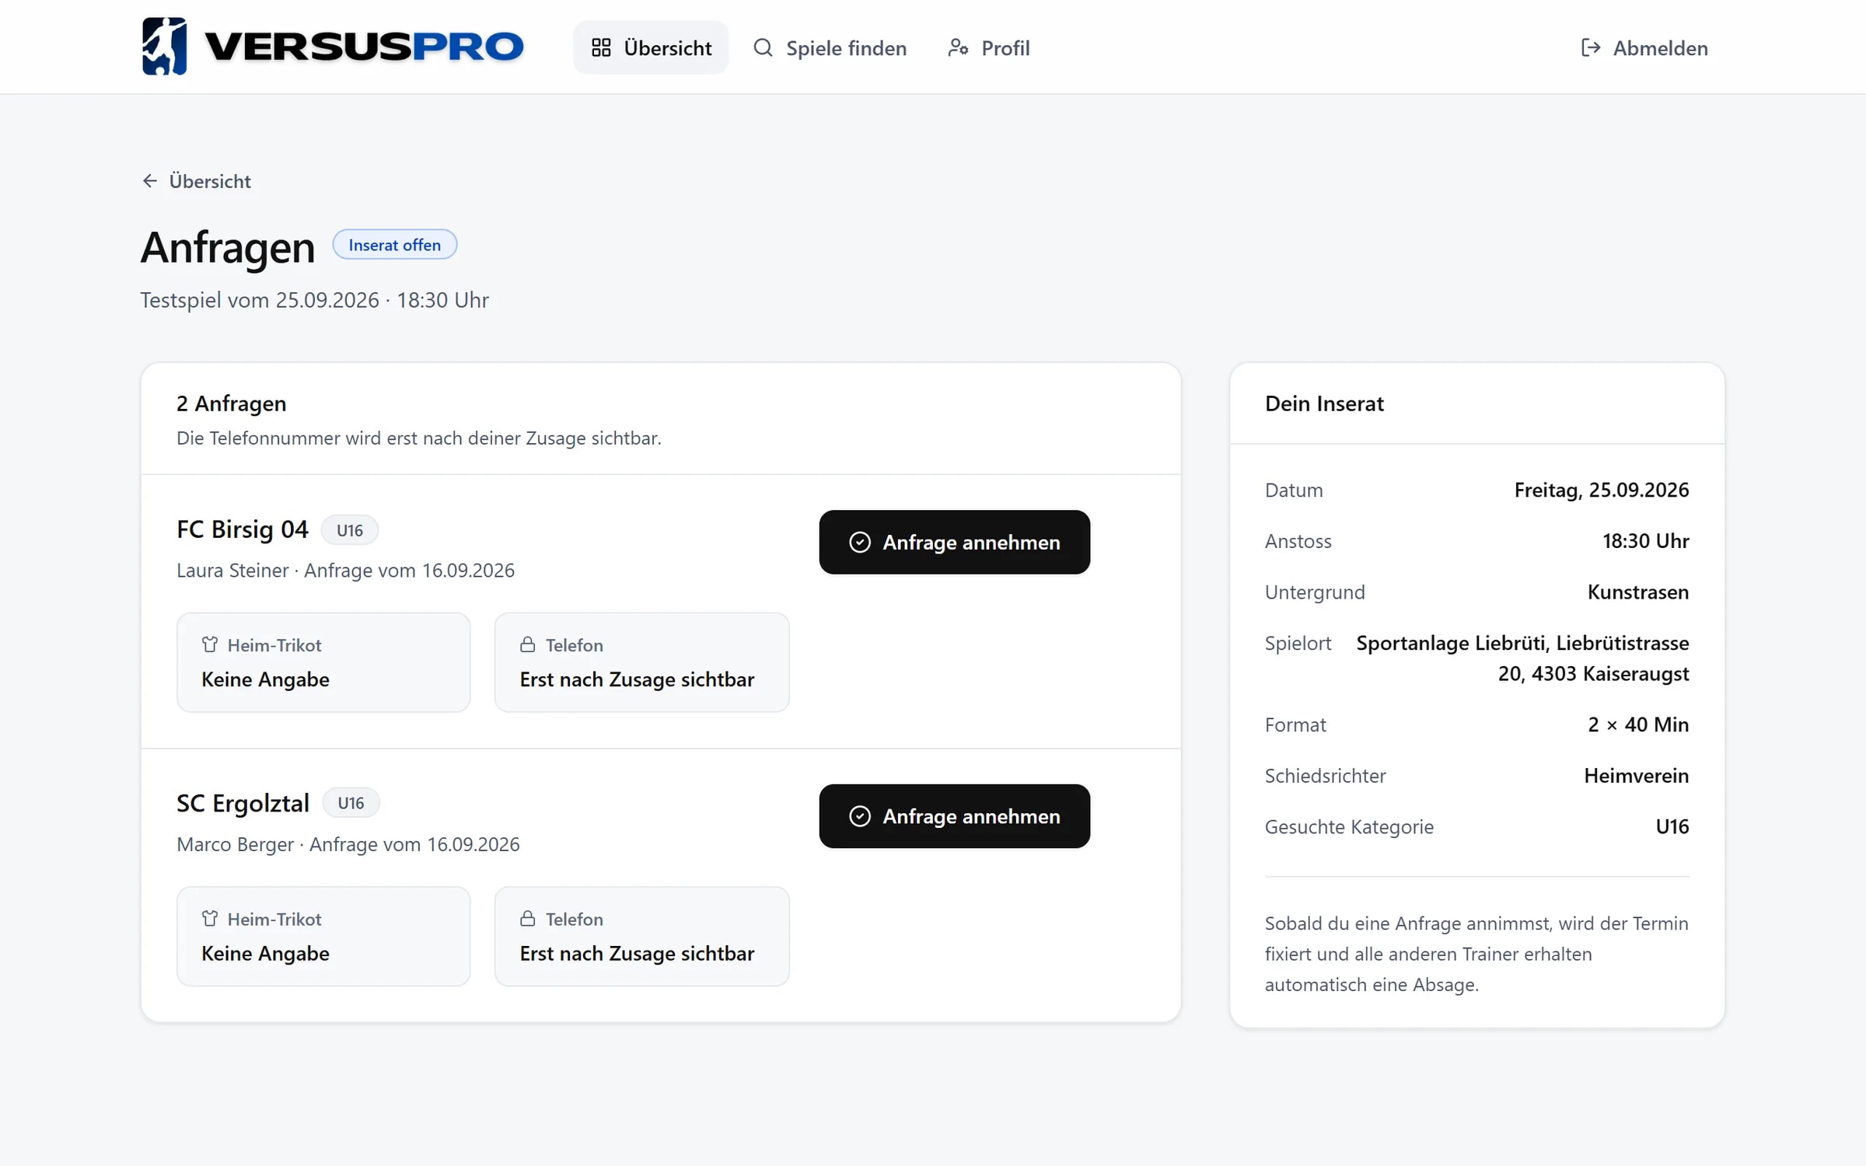Click the Anstoss value '18:30 Uhr'
The image size is (1866, 1166).
click(x=1645, y=541)
